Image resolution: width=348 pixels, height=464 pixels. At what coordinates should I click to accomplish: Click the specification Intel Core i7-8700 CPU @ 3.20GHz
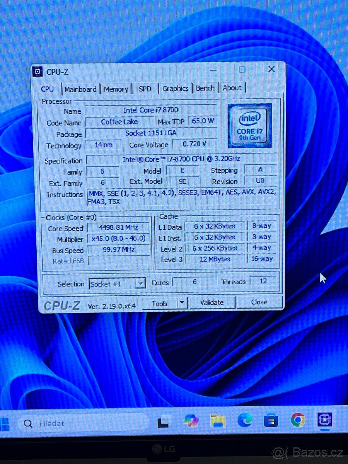click(x=181, y=159)
